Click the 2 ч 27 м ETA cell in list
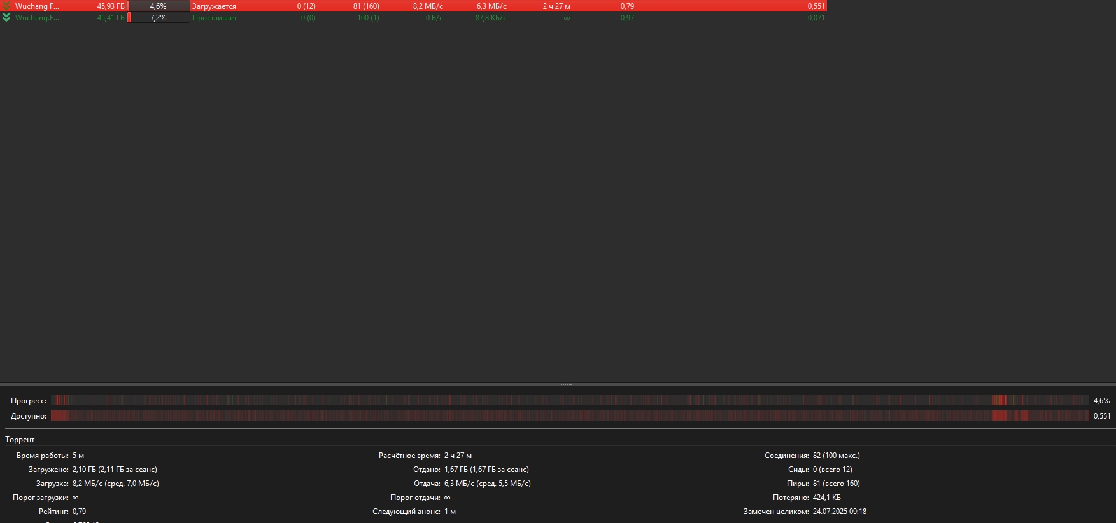This screenshot has width=1116, height=523. (556, 6)
